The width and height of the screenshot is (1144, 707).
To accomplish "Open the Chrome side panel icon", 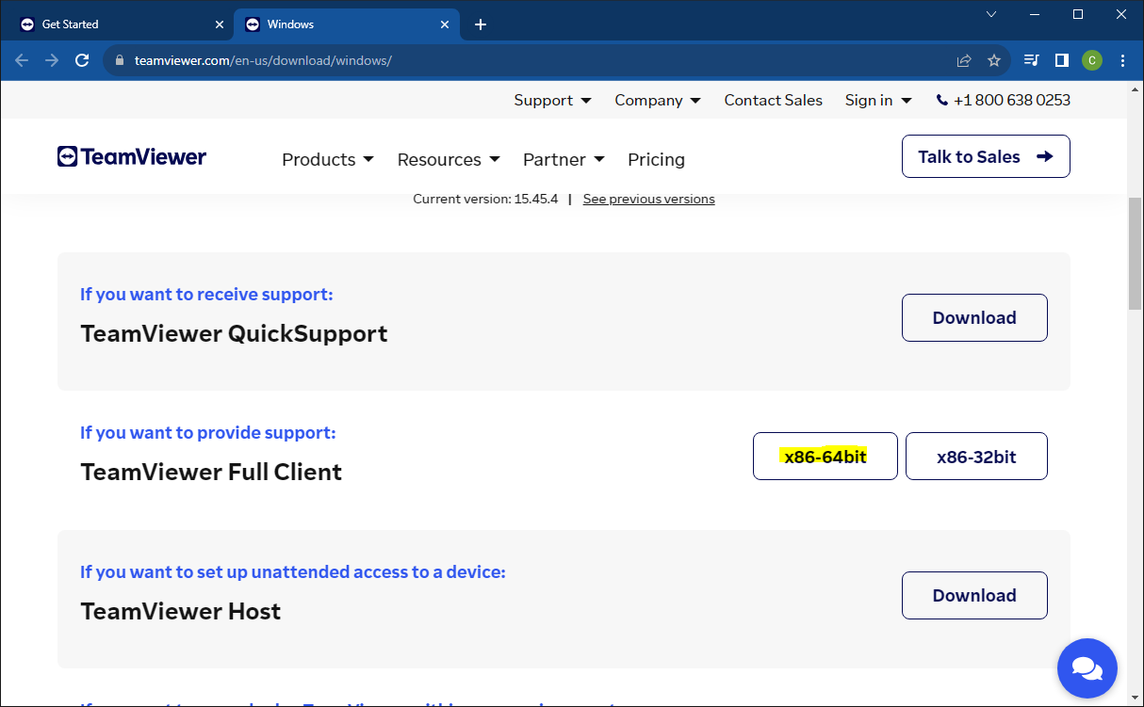I will click(x=1061, y=59).
